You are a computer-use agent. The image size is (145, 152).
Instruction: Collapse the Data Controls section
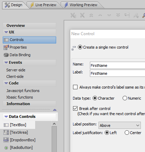[x=6, y=116]
